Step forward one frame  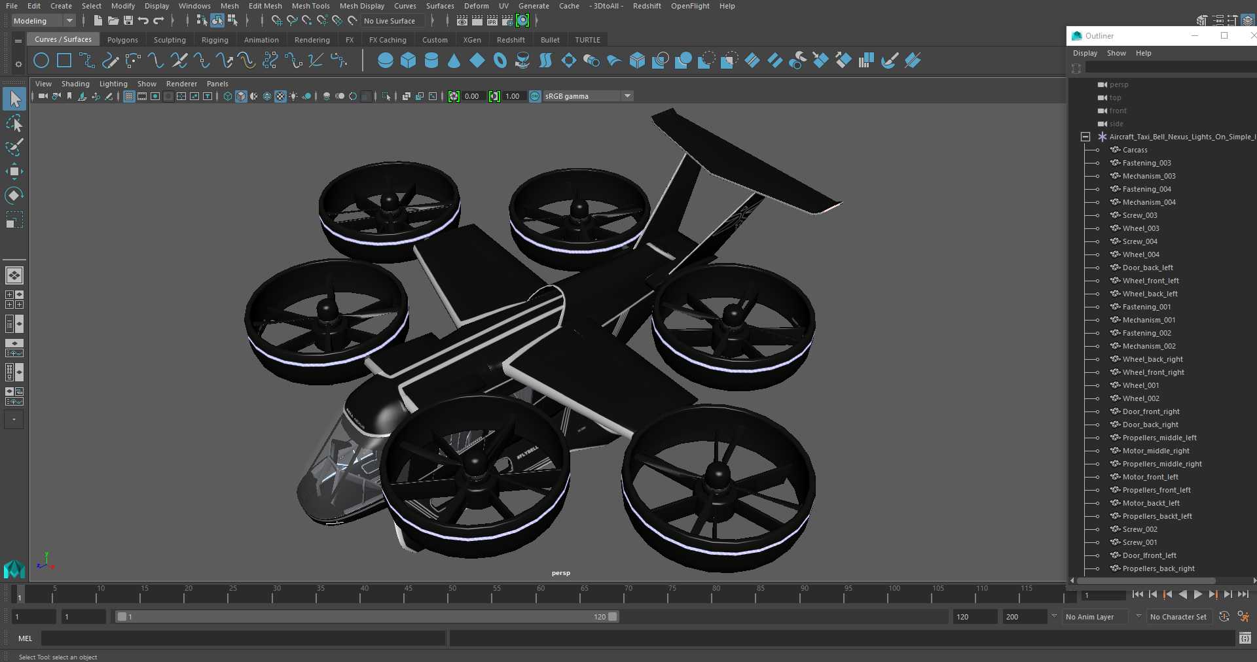pyautogui.click(x=1228, y=595)
